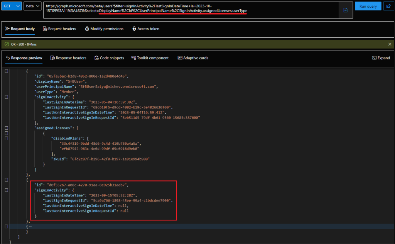
Task: Click the Run query button
Action: 368,6
